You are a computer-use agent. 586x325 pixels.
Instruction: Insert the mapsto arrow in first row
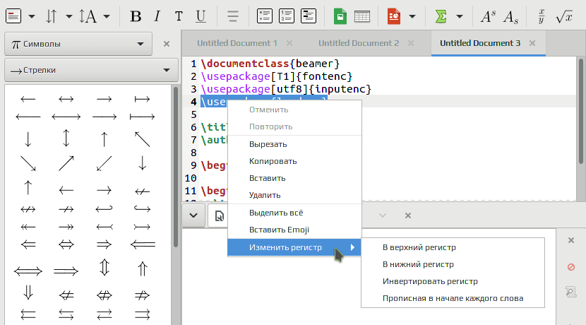[142, 99]
